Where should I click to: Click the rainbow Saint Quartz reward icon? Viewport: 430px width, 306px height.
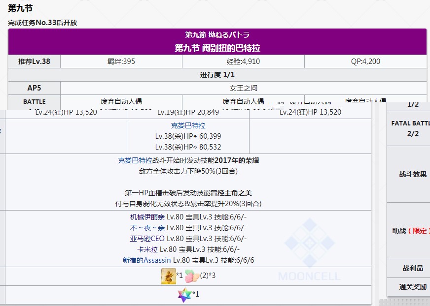point(184,295)
